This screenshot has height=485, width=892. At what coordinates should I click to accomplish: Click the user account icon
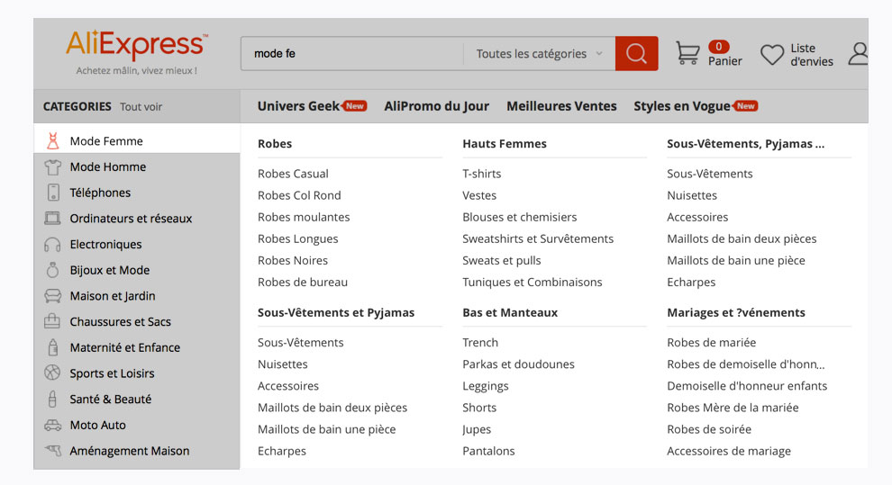click(x=859, y=54)
